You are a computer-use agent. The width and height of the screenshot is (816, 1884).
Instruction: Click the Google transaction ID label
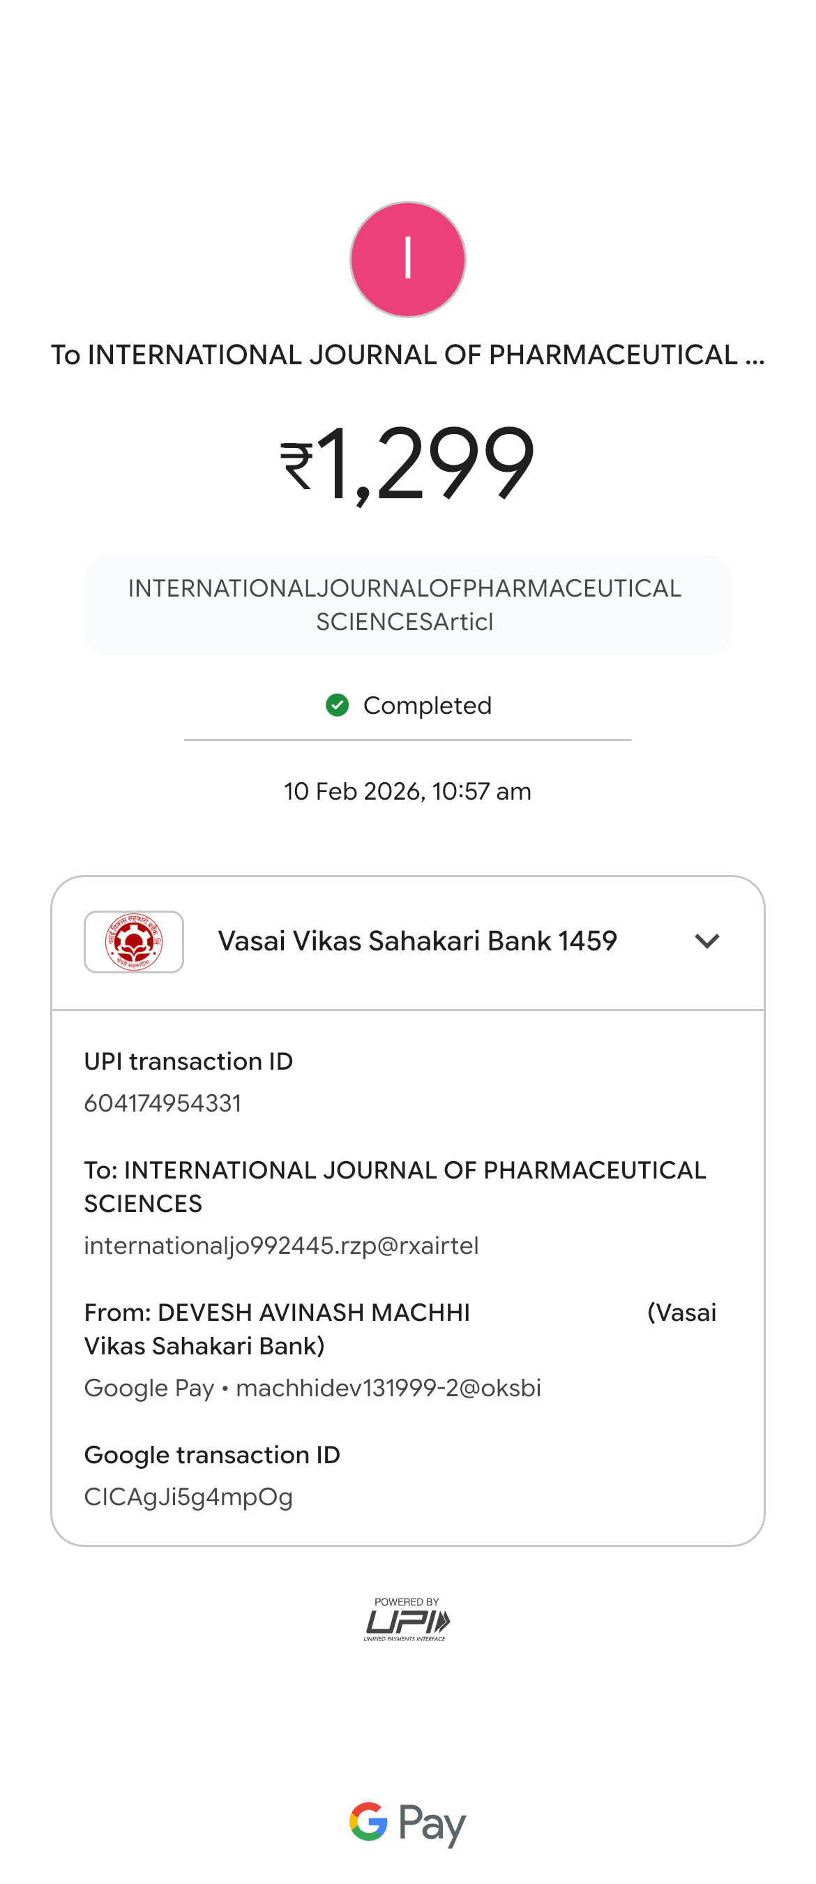[x=212, y=1455]
